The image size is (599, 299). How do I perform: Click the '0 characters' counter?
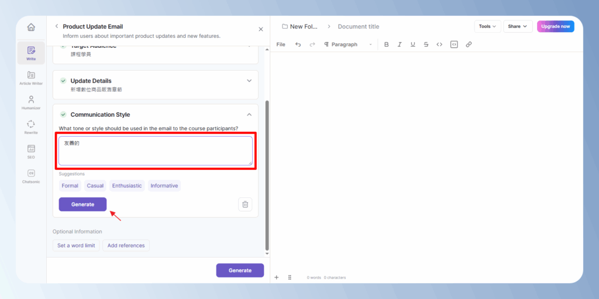point(335,277)
